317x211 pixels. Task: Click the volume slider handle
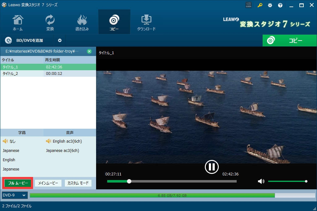point(306,181)
